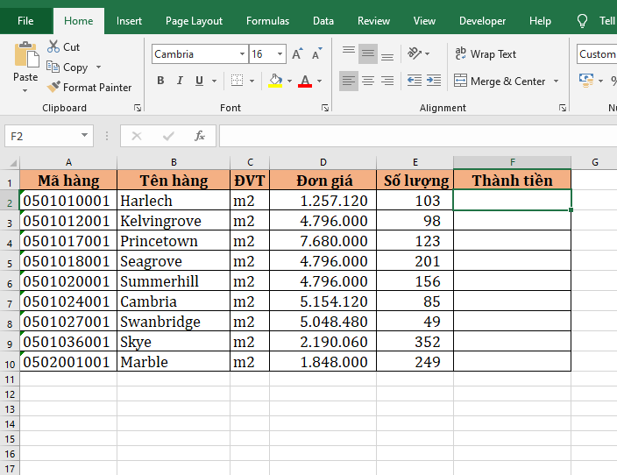The height and width of the screenshot is (475, 617).
Task: Click the Tell me lightbulb icon
Action: (582, 21)
